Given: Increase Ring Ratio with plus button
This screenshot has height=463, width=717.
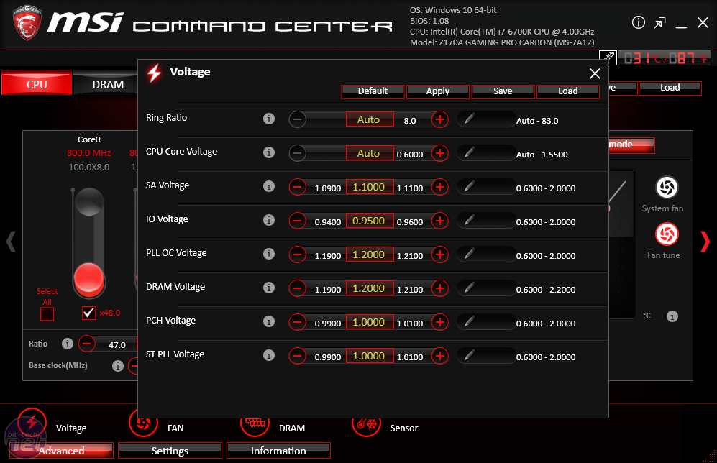Looking at the screenshot, I should 440,119.
